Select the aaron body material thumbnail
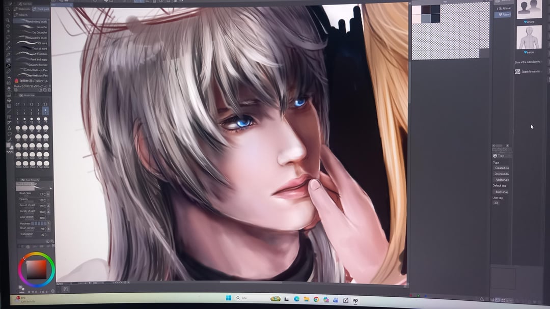Screen dimensions: 550x309 [529, 38]
